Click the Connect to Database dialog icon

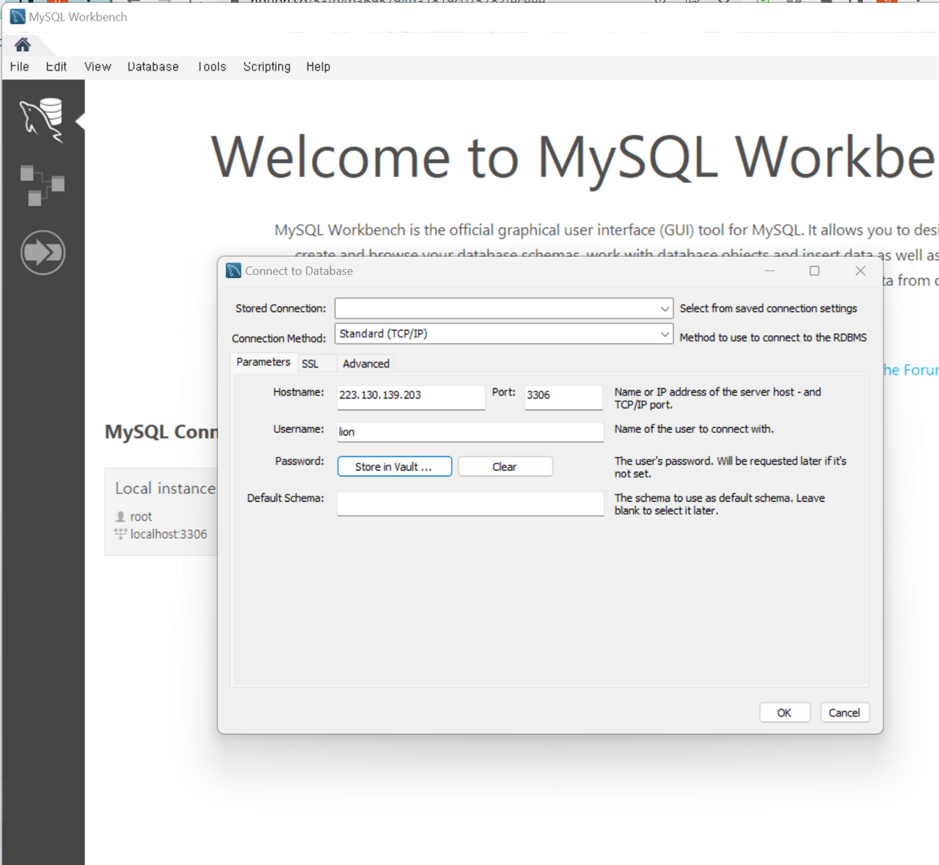coord(234,271)
